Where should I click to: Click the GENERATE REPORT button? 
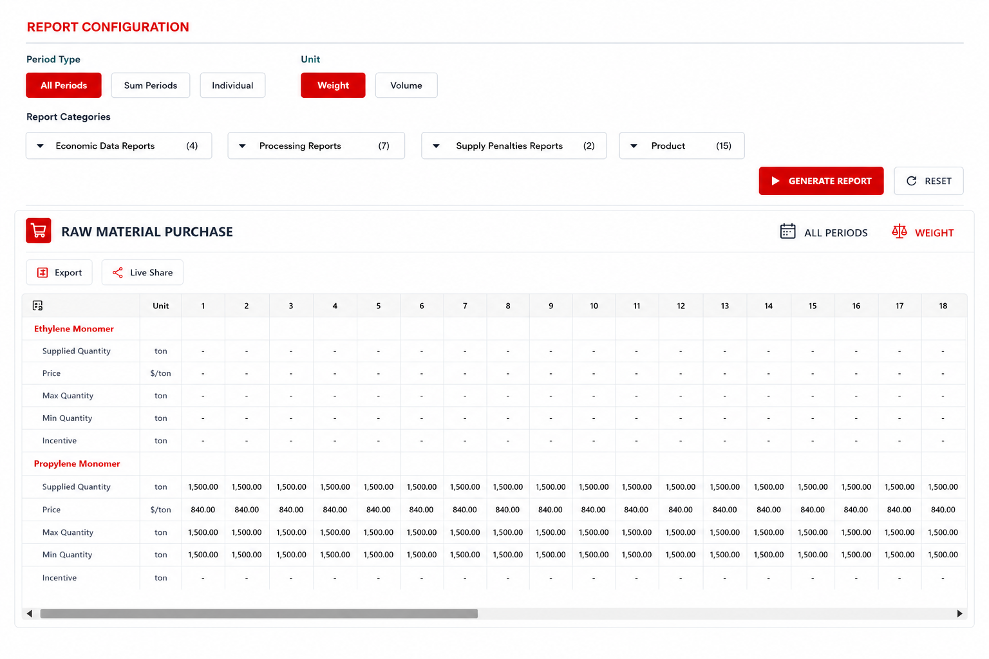tap(821, 181)
